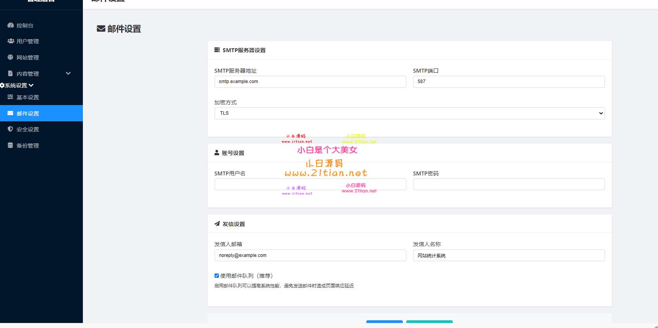Image resolution: width=658 pixels, height=328 pixels.
Task: Click the database icon beside 备份管理
Action: (x=10, y=145)
